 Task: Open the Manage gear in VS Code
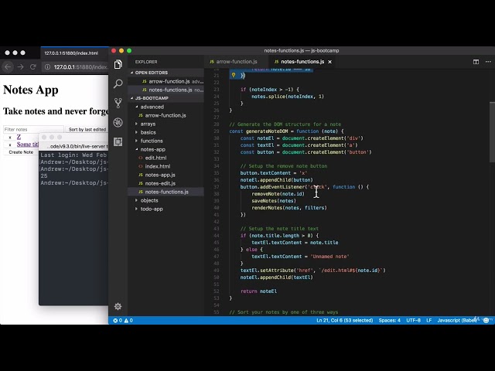[118, 306]
